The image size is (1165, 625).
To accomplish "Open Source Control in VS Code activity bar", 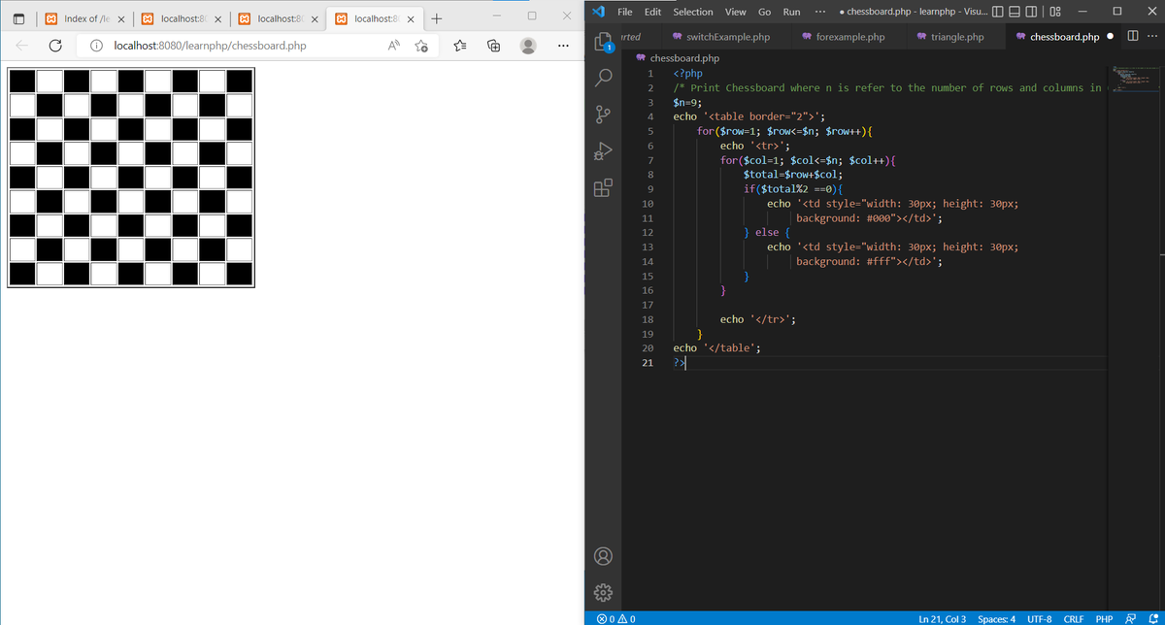I will coord(603,115).
